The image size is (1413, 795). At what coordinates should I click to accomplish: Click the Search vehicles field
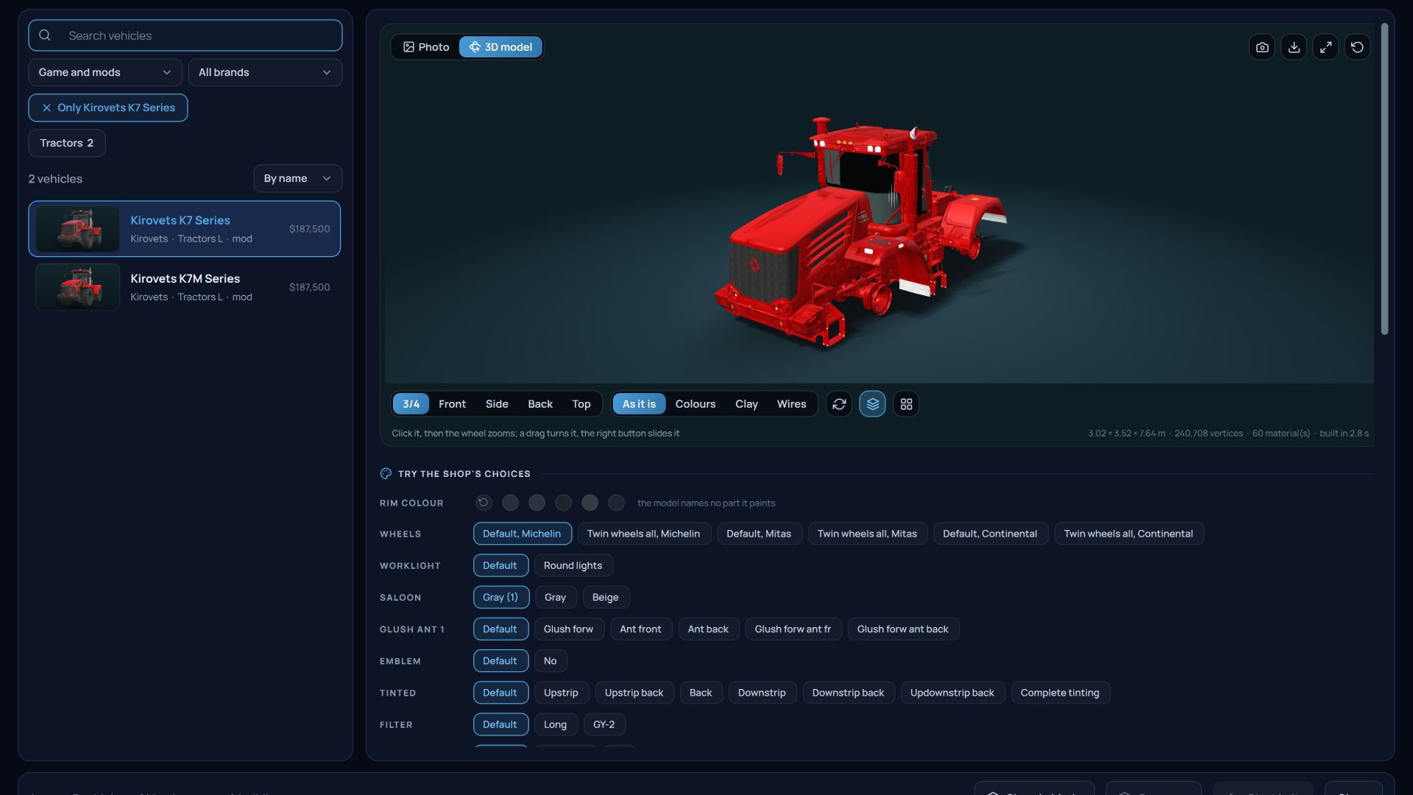pyautogui.click(x=185, y=35)
